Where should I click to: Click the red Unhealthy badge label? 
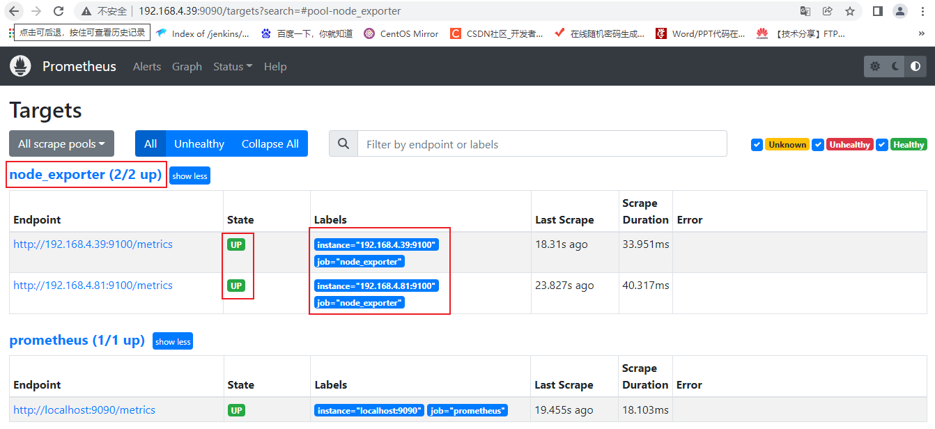tap(849, 144)
